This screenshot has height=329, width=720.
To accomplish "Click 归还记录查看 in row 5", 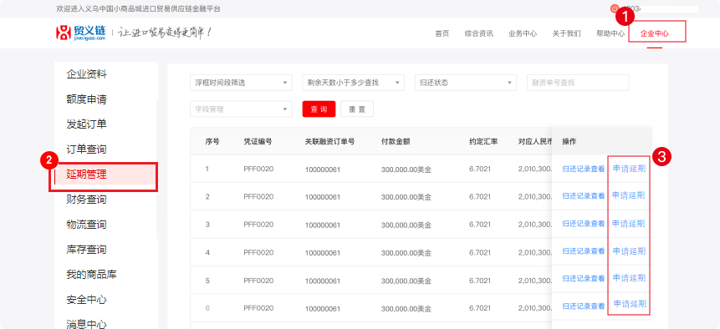I will 583,279.
